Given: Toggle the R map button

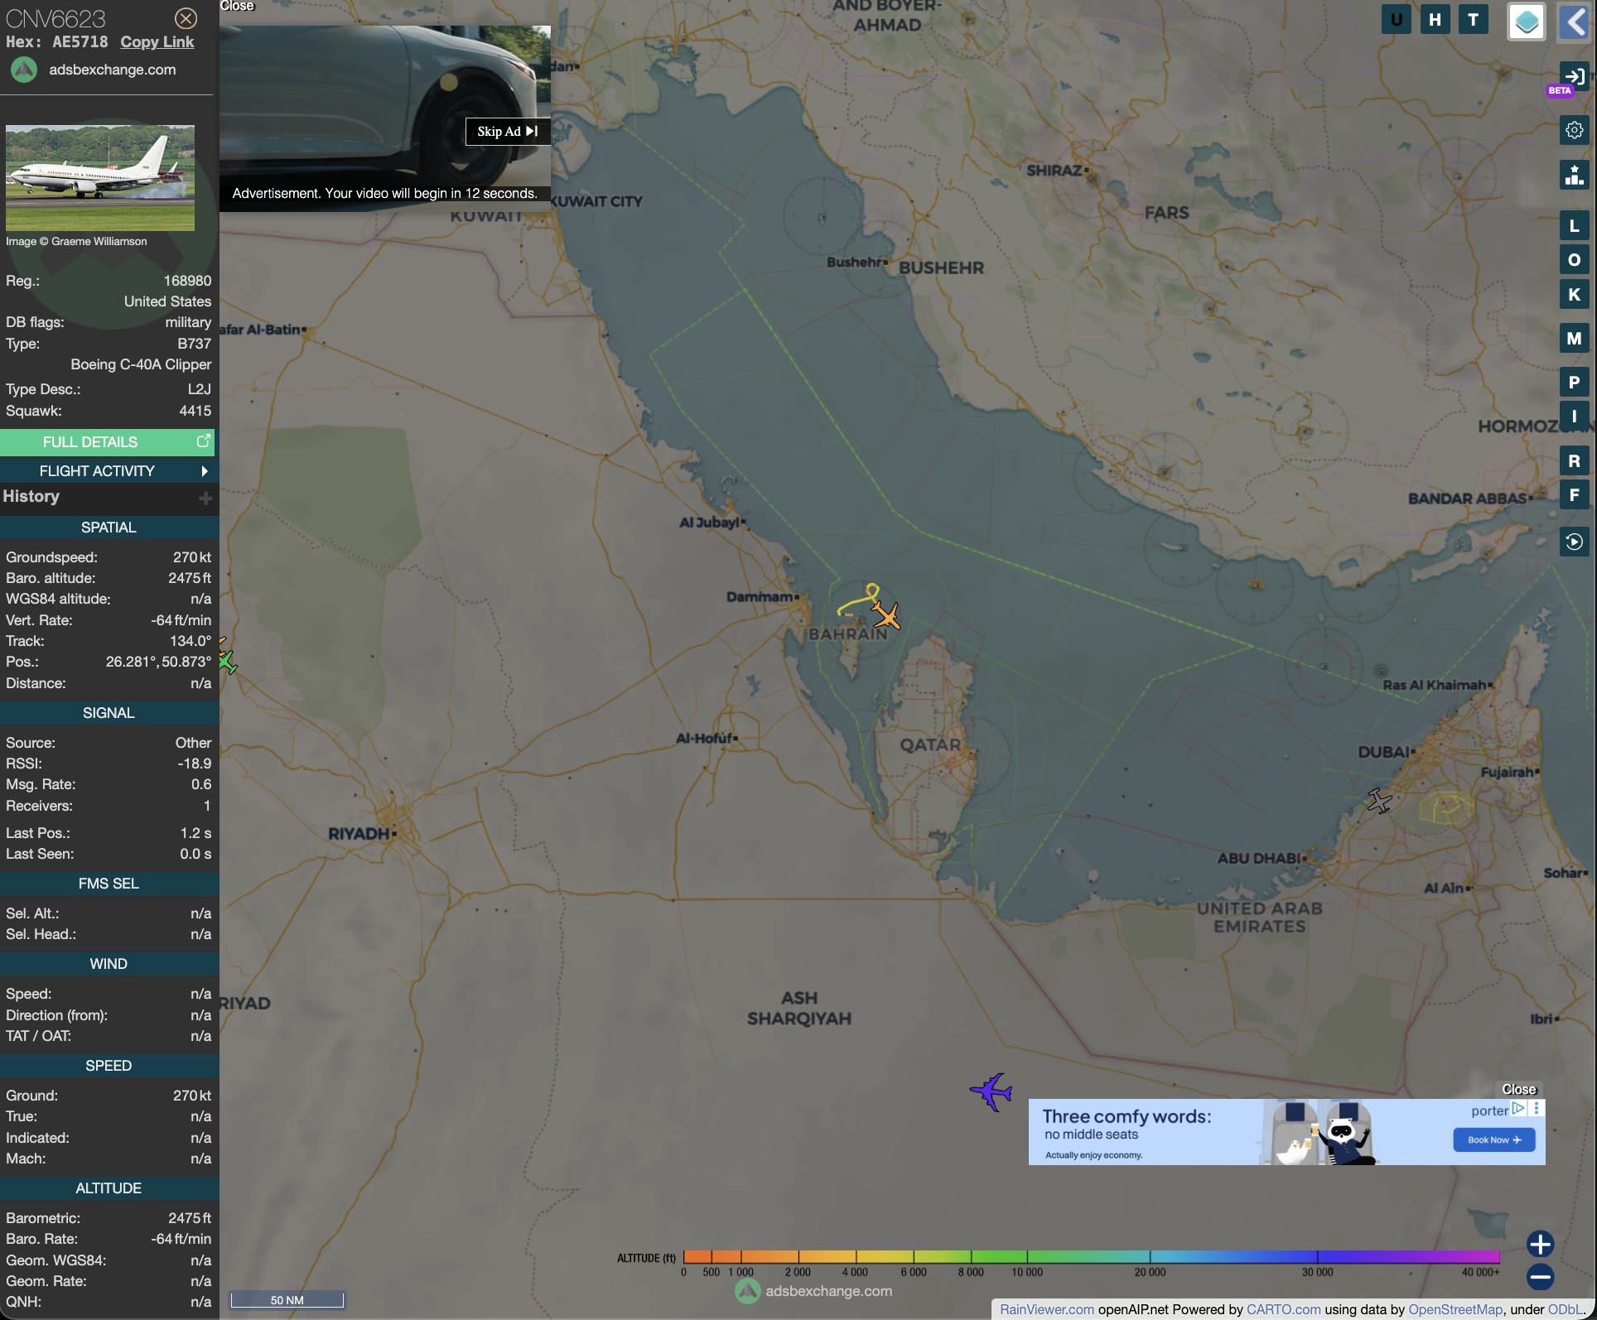Looking at the screenshot, I should point(1574,460).
